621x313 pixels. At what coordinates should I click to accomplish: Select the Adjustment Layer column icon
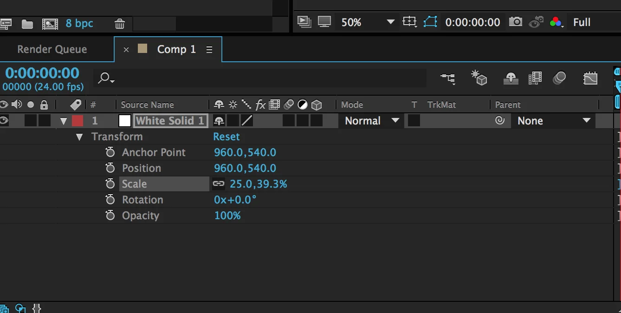tap(303, 104)
